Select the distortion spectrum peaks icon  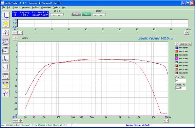(x=5, y=59)
